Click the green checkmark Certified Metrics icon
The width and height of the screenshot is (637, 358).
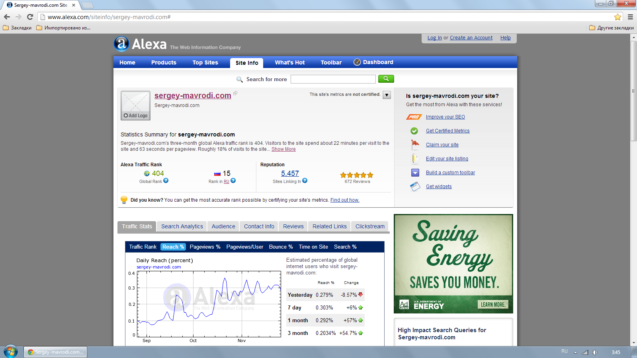(x=414, y=131)
